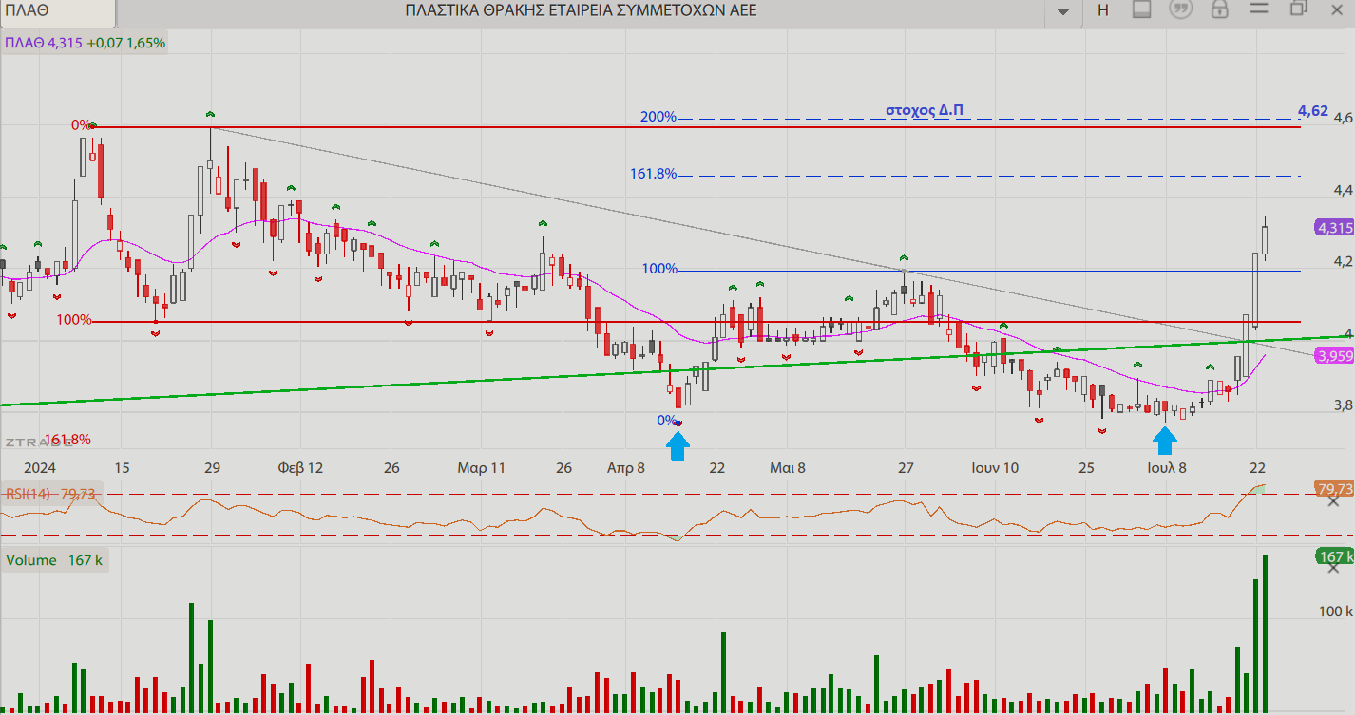Click the Ιουλ 8 date label

pyautogui.click(x=1166, y=468)
